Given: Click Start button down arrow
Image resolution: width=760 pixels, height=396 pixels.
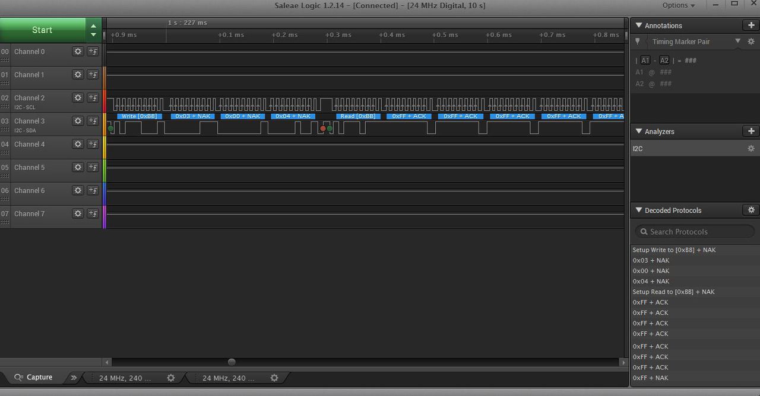Looking at the screenshot, I should [x=93, y=34].
